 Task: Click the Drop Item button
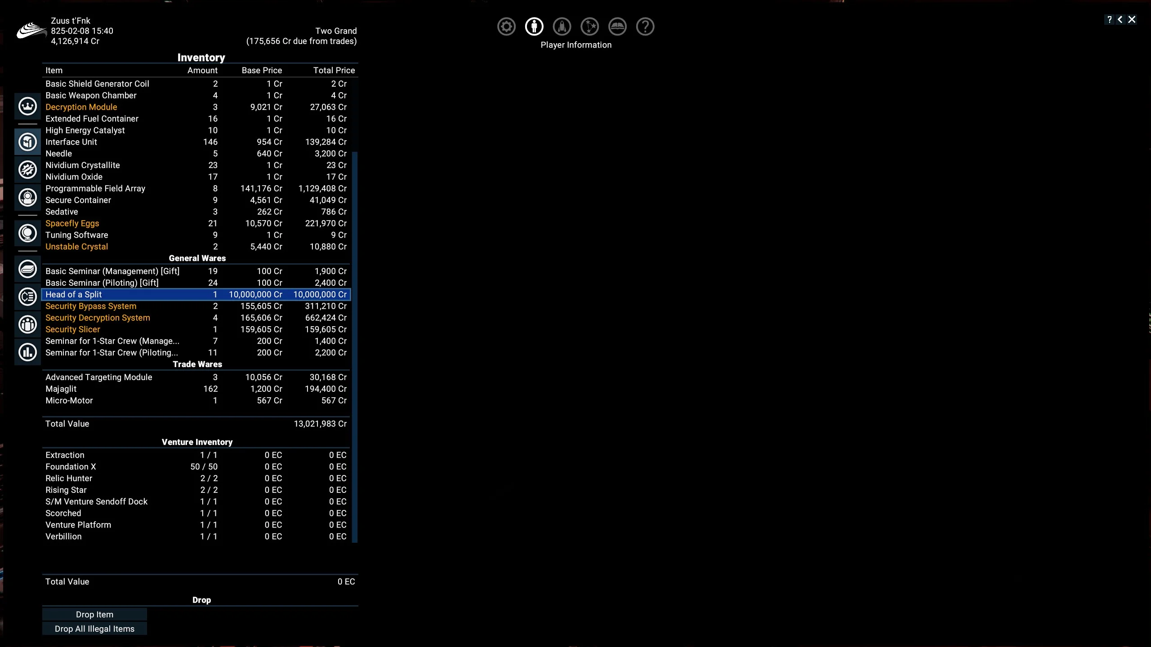tap(94, 614)
